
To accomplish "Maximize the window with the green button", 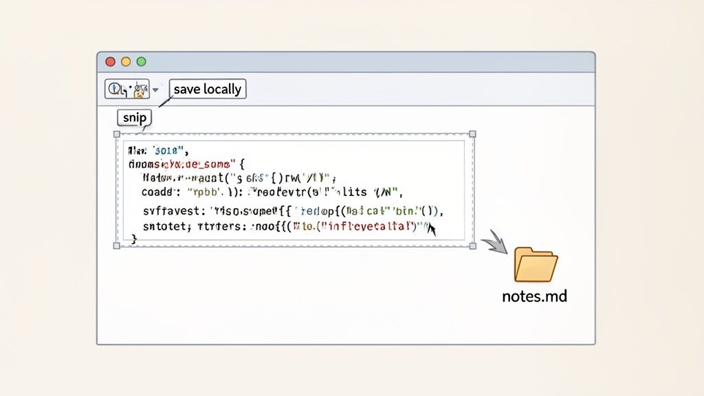I will pos(142,62).
